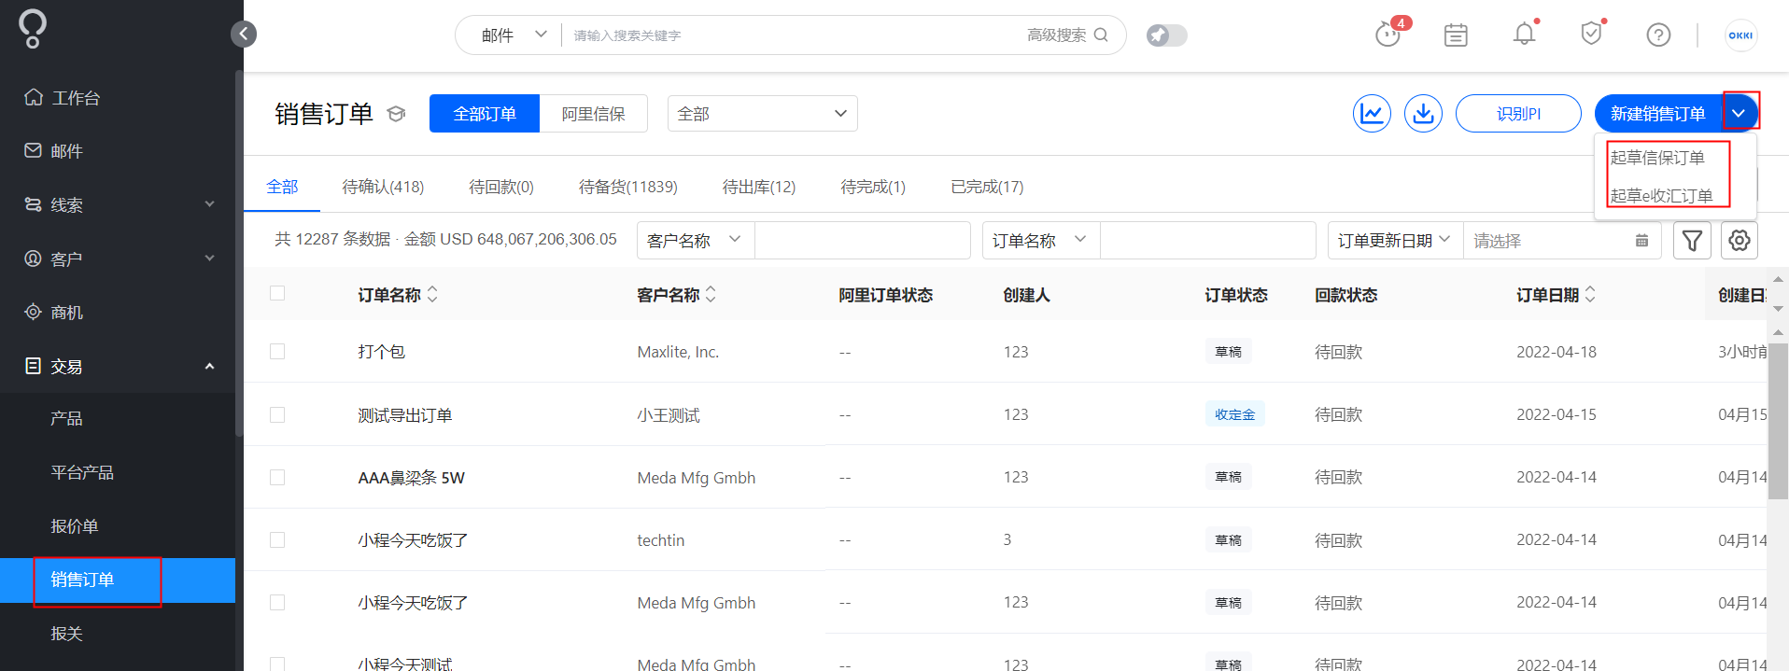Click the 请选择 date input field
The width and height of the screenshot is (1789, 671).
[x=1562, y=240]
